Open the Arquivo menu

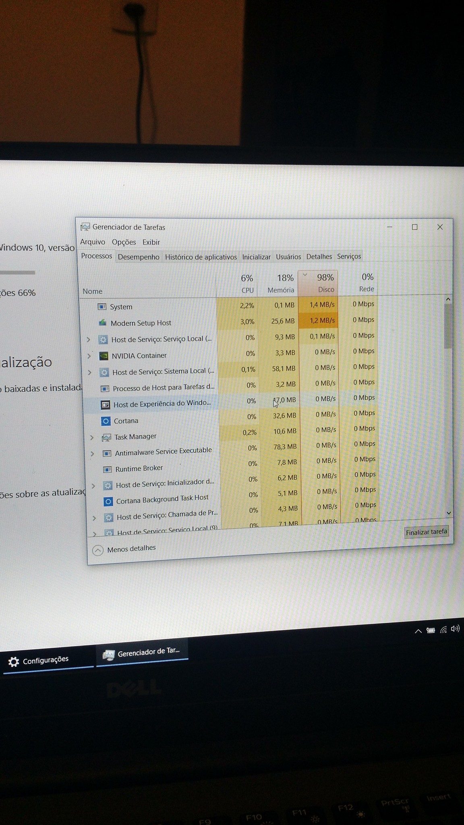click(x=93, y=242)
